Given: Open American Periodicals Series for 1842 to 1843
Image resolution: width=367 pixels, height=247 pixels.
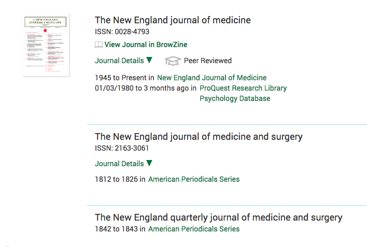Looking at the screenshot, I should 194,229.
